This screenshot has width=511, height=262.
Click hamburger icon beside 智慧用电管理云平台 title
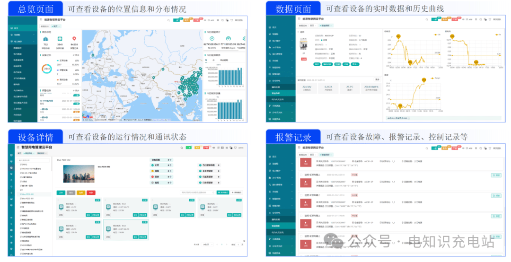(18, 147)
